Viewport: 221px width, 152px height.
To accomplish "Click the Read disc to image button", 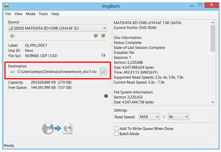I will [x=57, y=128].
